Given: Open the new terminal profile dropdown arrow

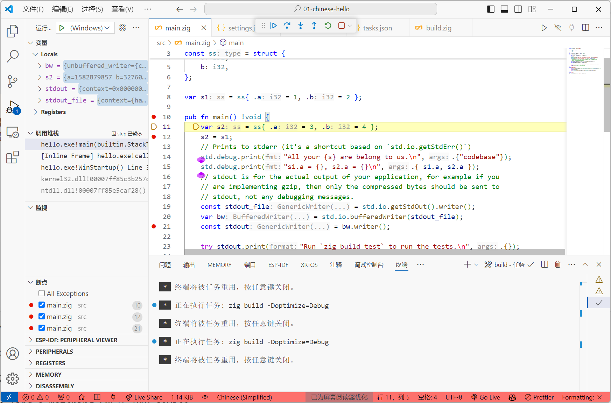Looking at the screenshot, I should point(476,265).
